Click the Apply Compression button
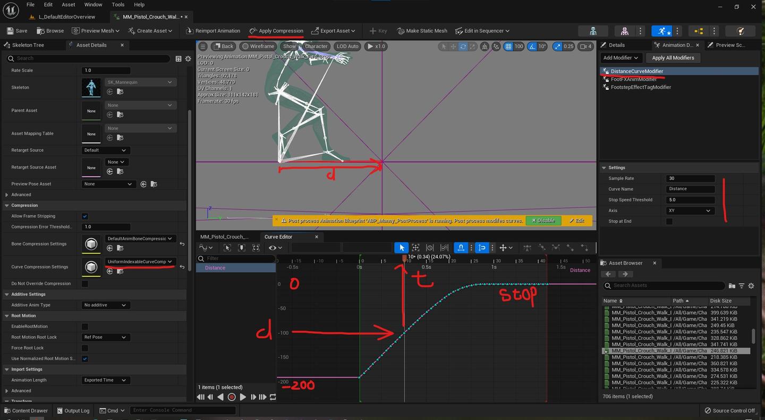This screenshot has height=420, width=765. point(276,31)
